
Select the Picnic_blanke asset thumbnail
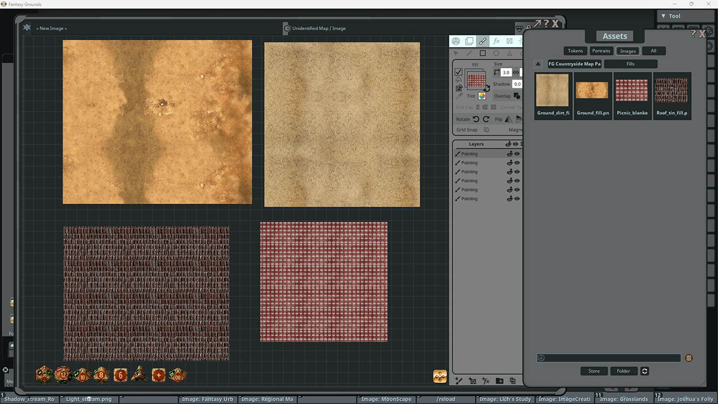632,90
